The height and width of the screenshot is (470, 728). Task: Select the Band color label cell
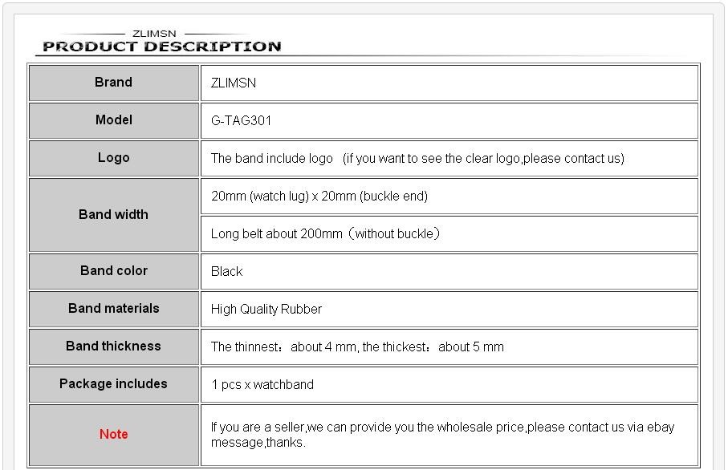(114, 271)
